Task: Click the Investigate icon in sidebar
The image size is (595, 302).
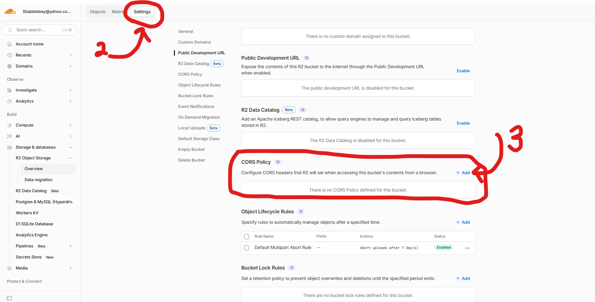Action: (x=9, y=90)
